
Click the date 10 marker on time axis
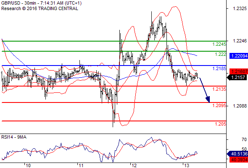[28, 165]
